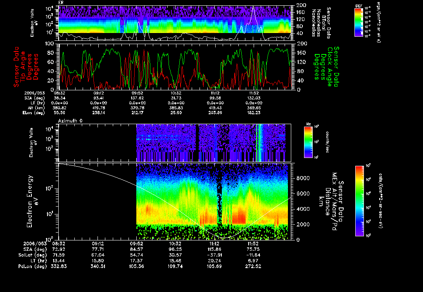The width and height of the screenshot is (423, 292).
Task: Click PdLon value 105.36
Action: click(136, 266)
